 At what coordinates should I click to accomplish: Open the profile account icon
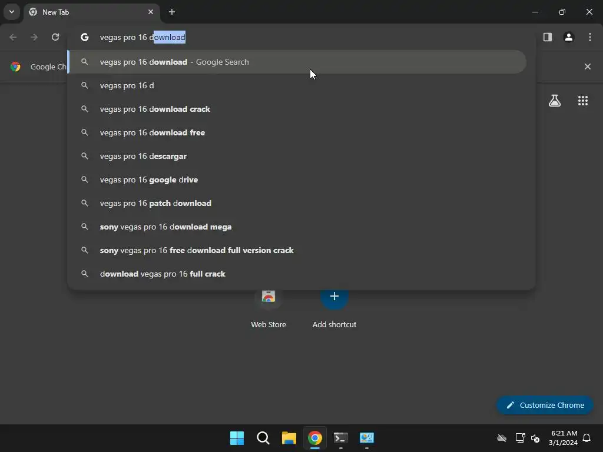click(569, 37)
